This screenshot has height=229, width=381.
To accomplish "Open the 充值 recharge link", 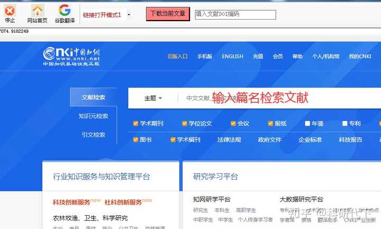I will (258, 57).
